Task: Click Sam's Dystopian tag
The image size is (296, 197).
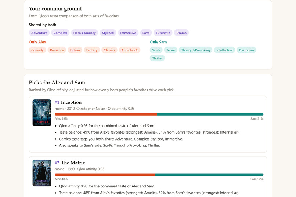Action: pos(246,50)
